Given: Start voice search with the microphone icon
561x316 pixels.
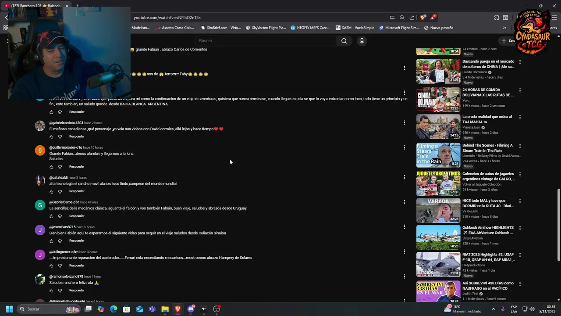Looking at the screenshot, I should coord(362,41).
